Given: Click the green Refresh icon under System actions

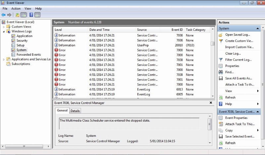Looking at the screenshot, I should (221, 97).
